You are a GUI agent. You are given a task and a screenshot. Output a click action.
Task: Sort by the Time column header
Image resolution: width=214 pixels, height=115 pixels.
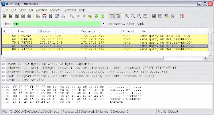[28, 31]
